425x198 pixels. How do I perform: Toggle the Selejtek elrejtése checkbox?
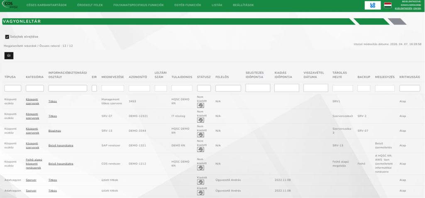tap(7, 36)
